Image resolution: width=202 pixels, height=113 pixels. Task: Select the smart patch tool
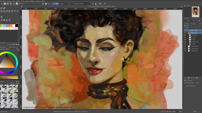click(x=4, y=20)
